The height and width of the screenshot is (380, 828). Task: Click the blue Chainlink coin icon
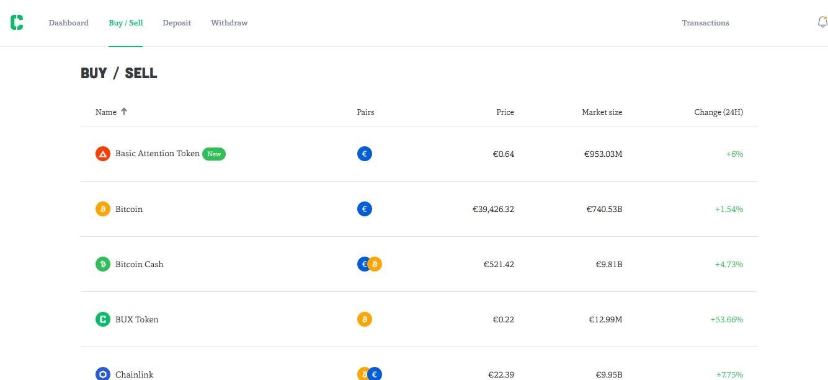pyautogui.click(x=103, y=374)
